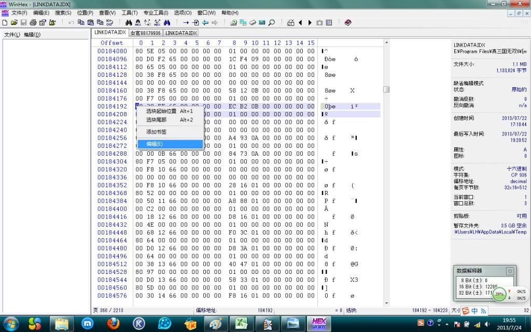Click the Find Text binoculars icon
531x332 pixels.
129,23
